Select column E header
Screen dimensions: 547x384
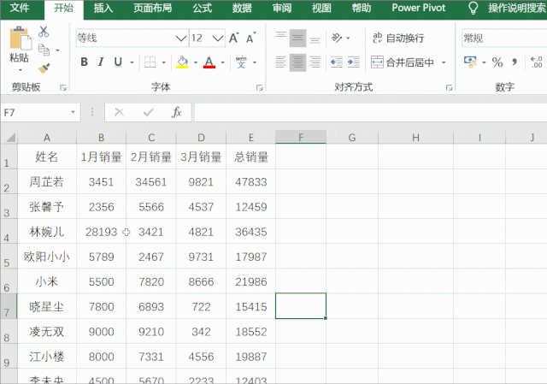pos(250,138)
